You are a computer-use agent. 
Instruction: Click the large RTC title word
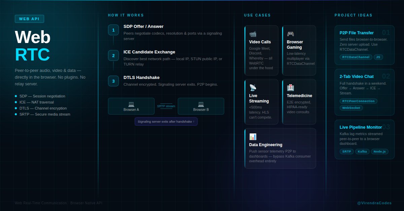(32, 55)
